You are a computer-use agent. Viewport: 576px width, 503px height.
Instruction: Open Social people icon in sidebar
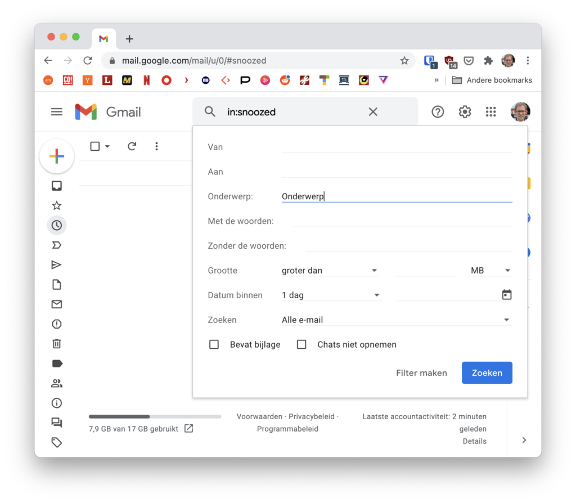coord(57,384)
